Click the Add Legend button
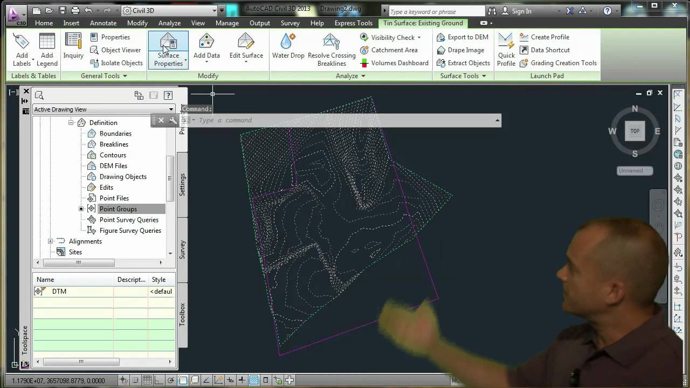 [47, 50]
